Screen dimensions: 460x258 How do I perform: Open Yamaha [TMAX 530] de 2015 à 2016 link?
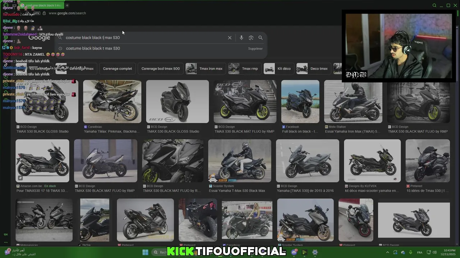305,191
